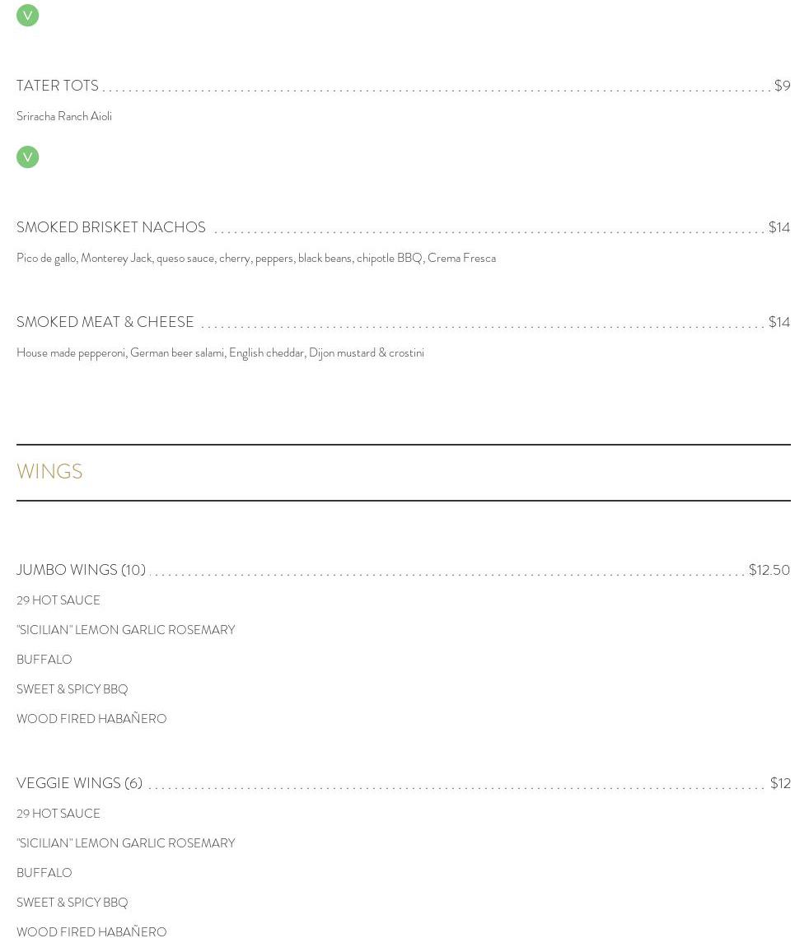
Task: Pick Sicilian Lemon Garlic Rosemary under Veggie Wings
Action: (x=126, y=843)
